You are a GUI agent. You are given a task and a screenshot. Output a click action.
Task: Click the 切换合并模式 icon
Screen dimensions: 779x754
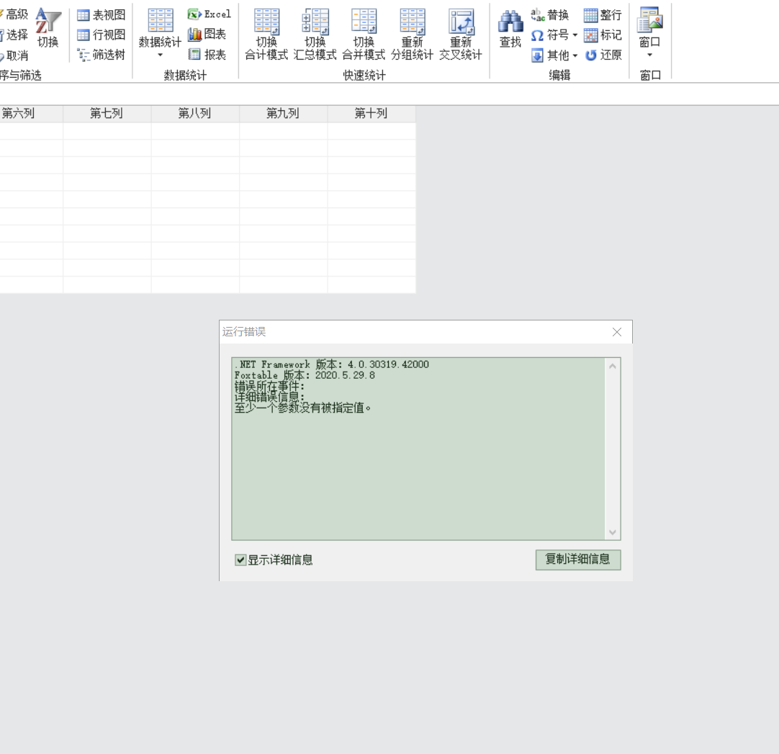pos(364,23)
